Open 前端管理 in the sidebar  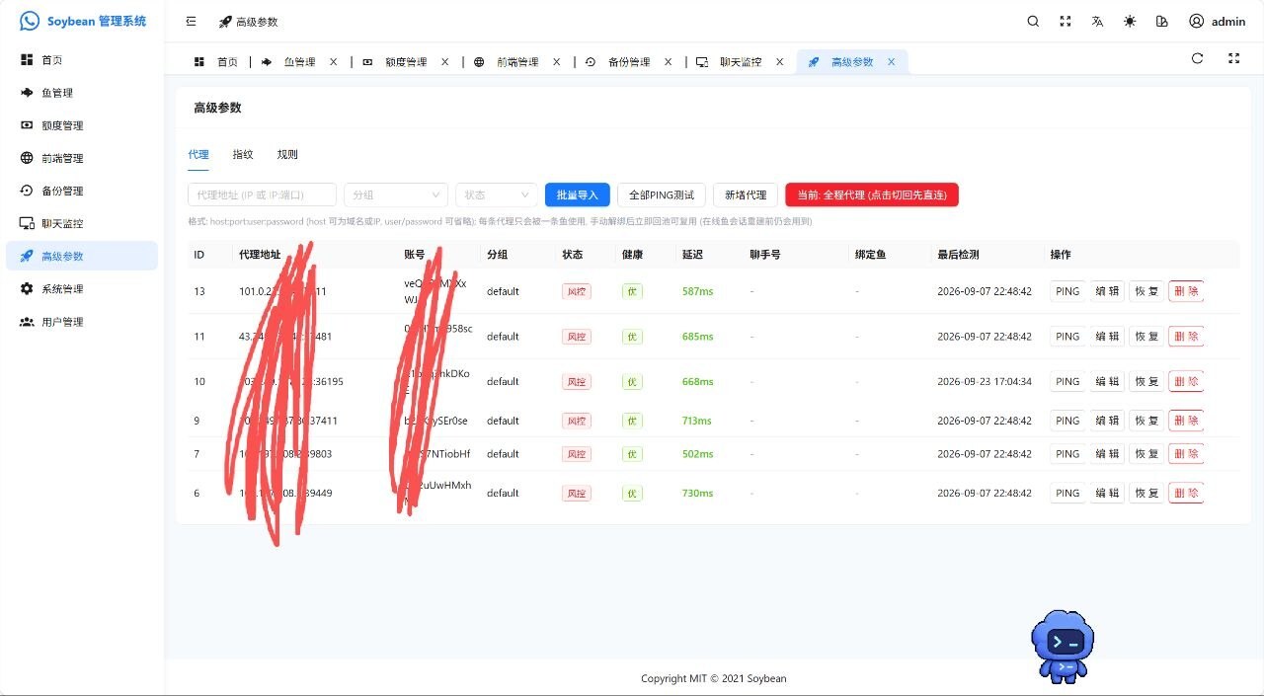click(x=82, y=158)
